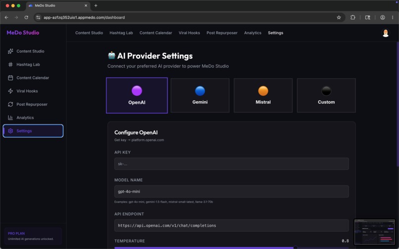Click the Settings gear icon in sidebar
This screenshot has width=399, height=249.
point(10,131)
